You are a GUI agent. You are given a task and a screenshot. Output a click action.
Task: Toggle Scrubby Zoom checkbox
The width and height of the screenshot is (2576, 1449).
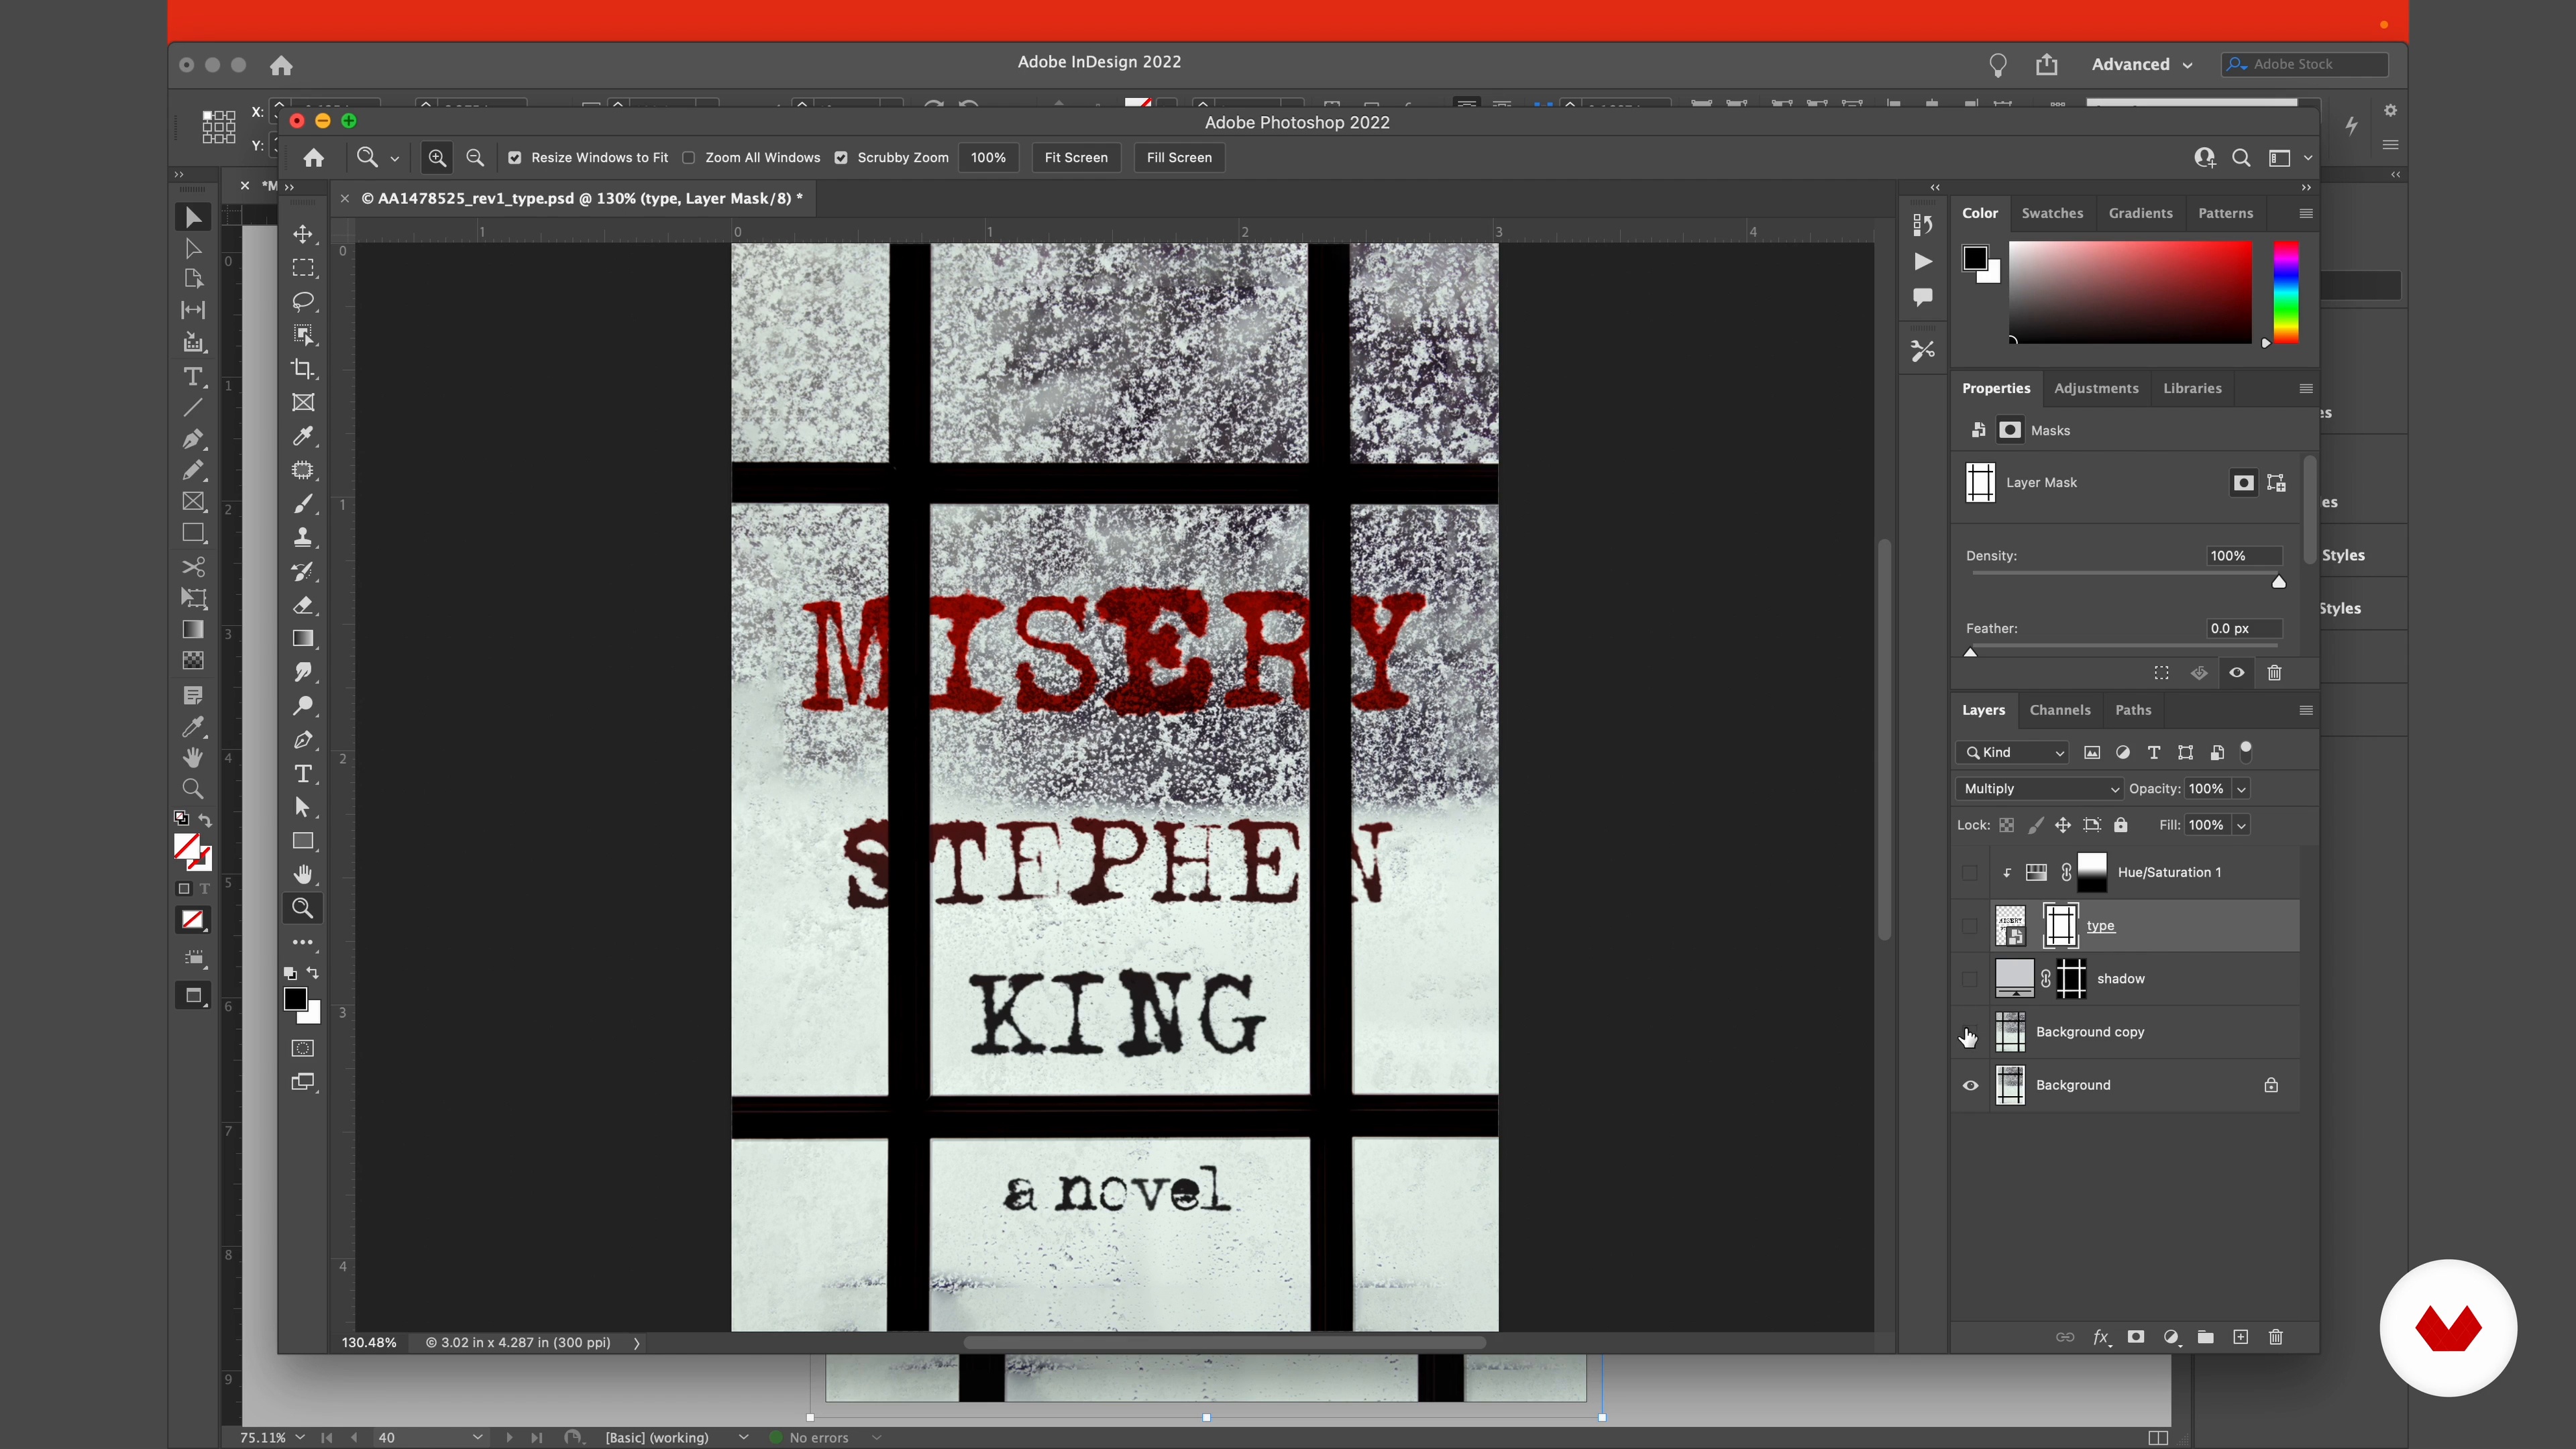841,158
